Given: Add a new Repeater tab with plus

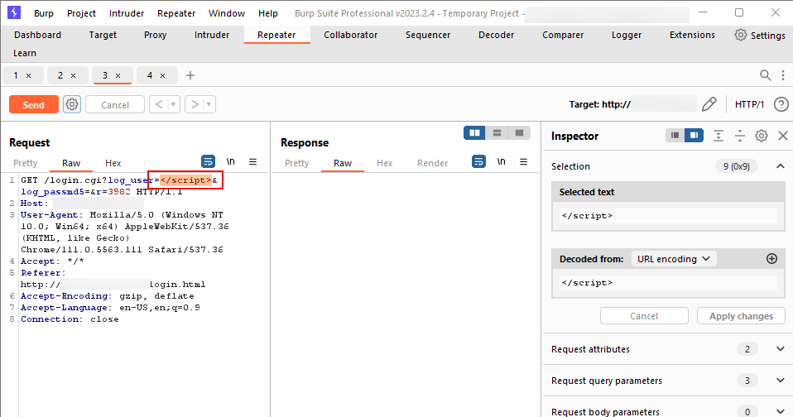Looking at the screenshot, I should tap(190, 75).
